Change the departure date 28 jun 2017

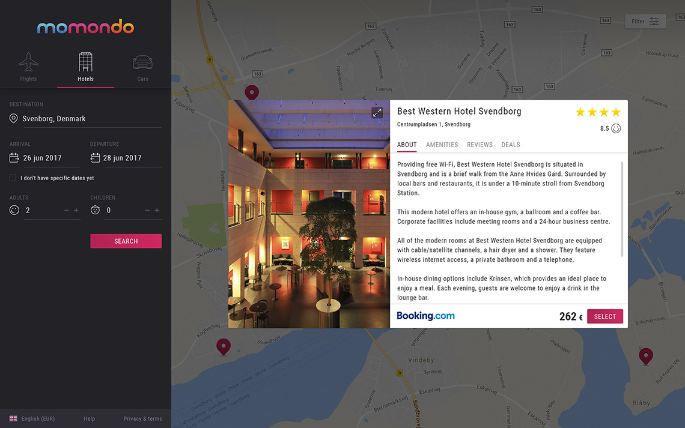(123, 158)
